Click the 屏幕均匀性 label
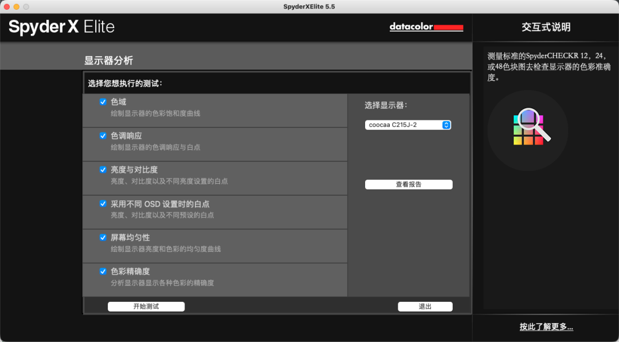 (130, 238)
